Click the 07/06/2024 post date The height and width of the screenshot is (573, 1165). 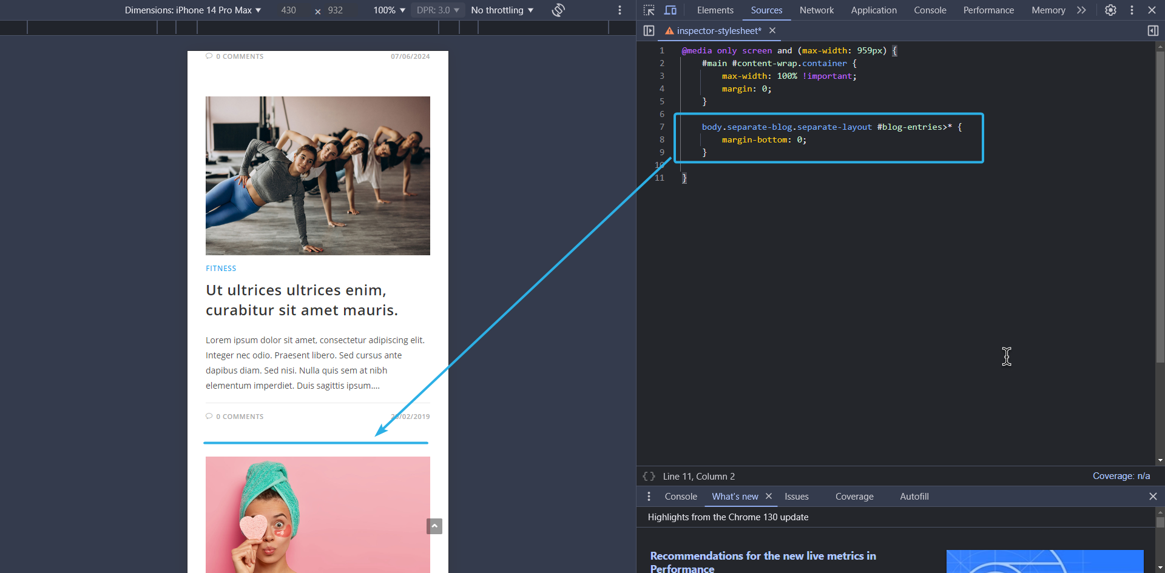click(410, 56)
